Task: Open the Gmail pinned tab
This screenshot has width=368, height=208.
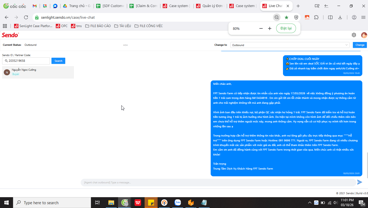Action: pyautogui.click(x=35, y=6)
